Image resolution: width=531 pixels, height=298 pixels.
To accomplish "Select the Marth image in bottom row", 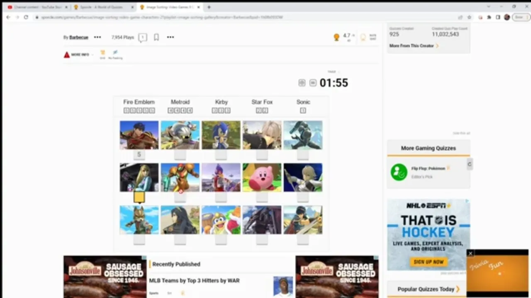I will click(303, 220).
